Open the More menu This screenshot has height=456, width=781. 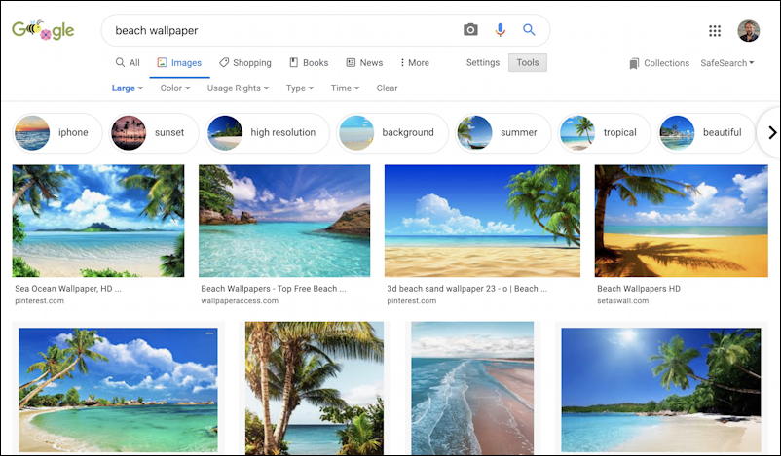pos(415,62)
